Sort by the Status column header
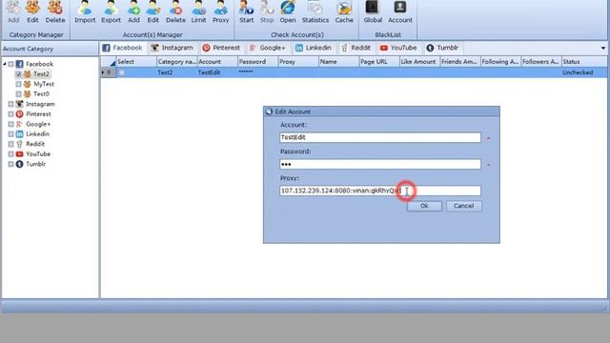The image size is (610, 343). tap(584, 61)
